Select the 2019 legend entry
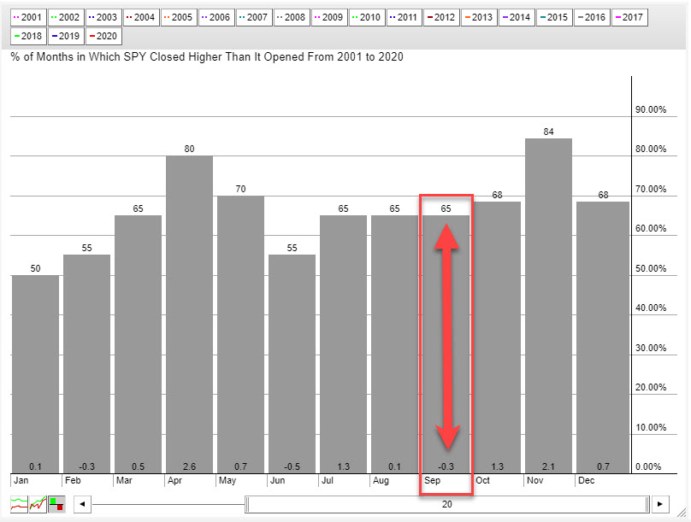 tap(66, 36)
